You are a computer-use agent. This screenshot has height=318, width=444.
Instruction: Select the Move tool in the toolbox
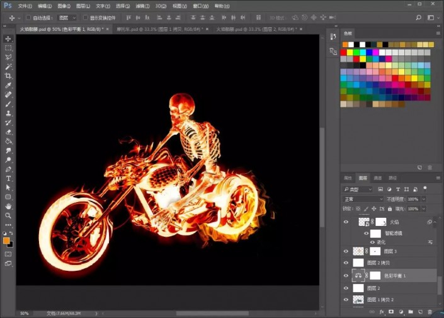8,38
